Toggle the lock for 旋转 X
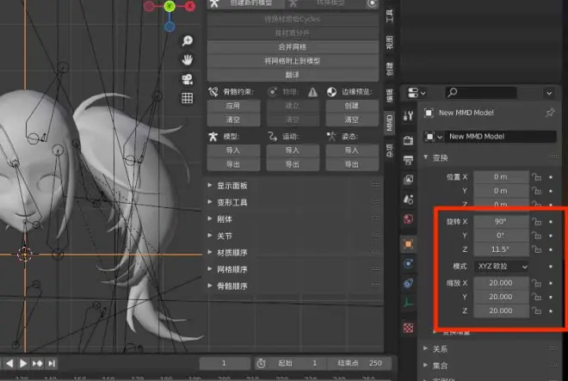568x381 pixels. (x=536, y=222)
